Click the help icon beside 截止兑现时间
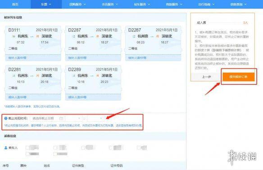This screenshot has height=170, width=263. tap(6, 118)
